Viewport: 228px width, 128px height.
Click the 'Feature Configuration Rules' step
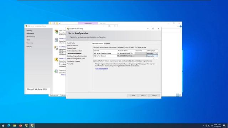point(76,59)
